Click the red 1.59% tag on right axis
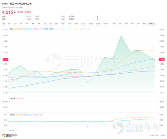167x139 pixels. click(162, 59)
